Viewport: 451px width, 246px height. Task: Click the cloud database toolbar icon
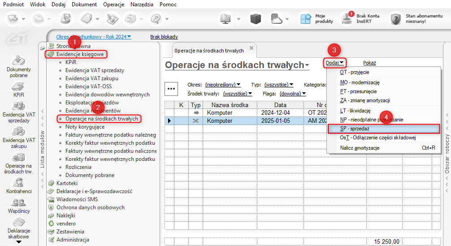click(x=276, y=19)
